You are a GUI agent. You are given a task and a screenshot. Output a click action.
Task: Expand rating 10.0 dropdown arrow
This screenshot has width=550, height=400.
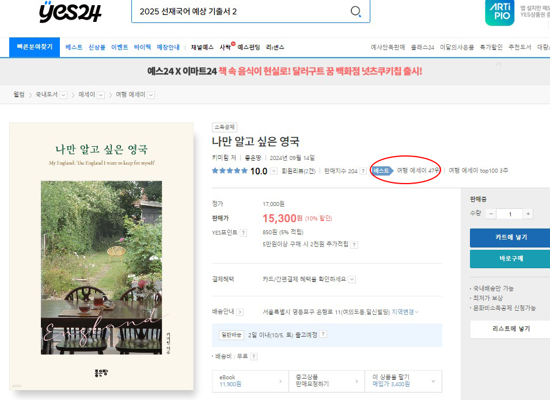coord(274,171)
